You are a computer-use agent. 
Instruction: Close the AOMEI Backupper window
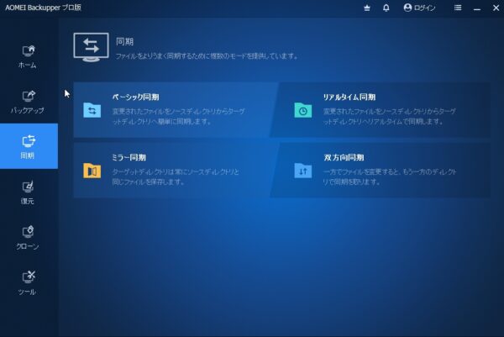[496, 8]
